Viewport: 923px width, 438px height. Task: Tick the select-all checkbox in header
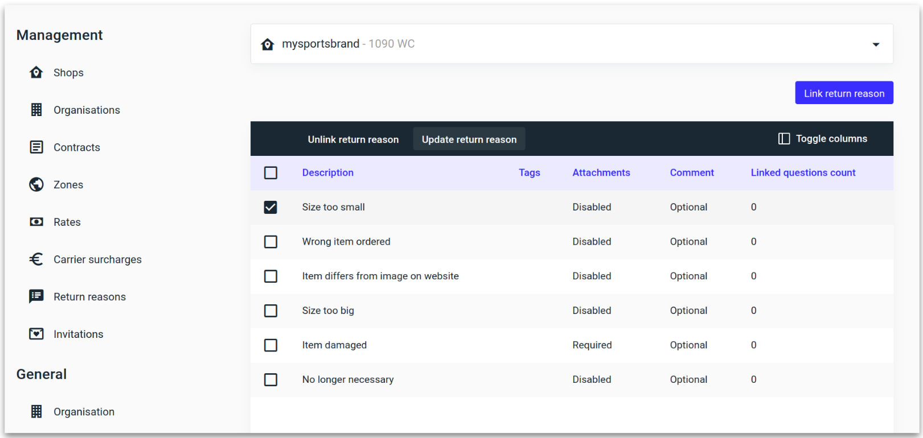click(x=270, y=173)
